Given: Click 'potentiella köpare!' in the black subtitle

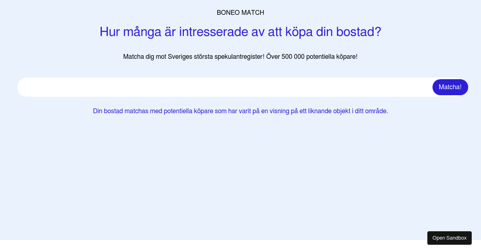Looking at the screenshot, I should pos(331,57).
